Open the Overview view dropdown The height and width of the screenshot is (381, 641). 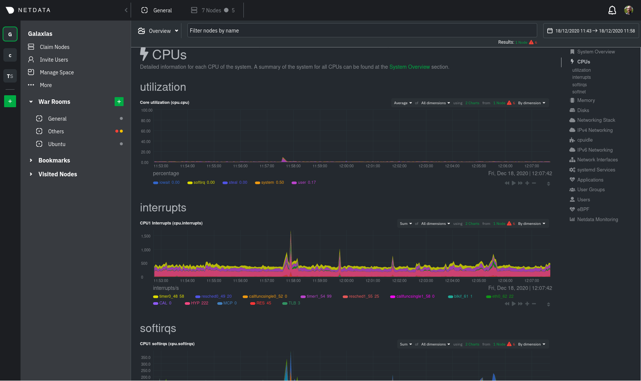158,31
